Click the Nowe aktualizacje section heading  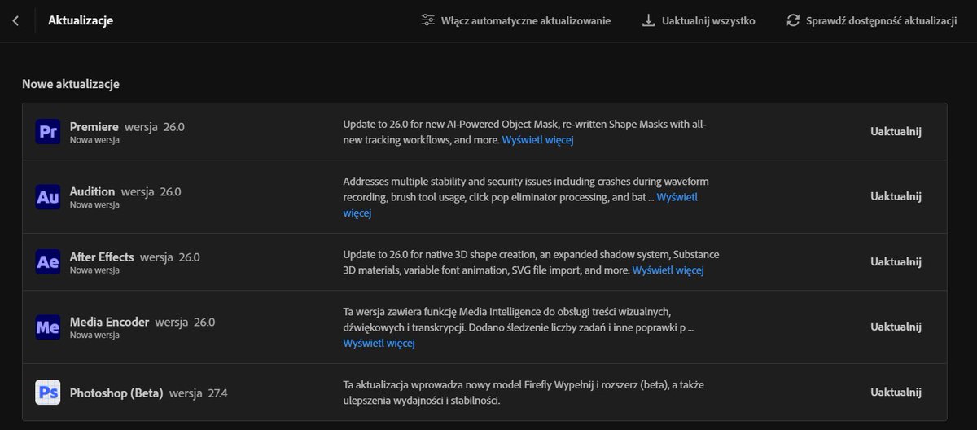tap(71, 84)
